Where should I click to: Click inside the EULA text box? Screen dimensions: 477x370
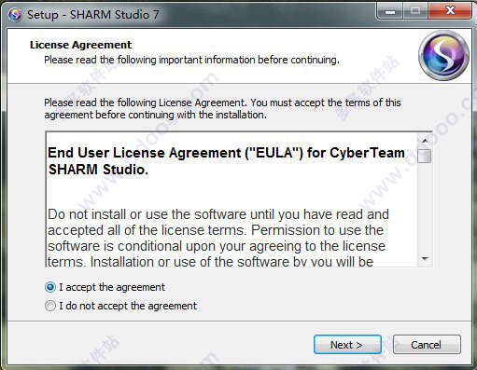point(231,199)
